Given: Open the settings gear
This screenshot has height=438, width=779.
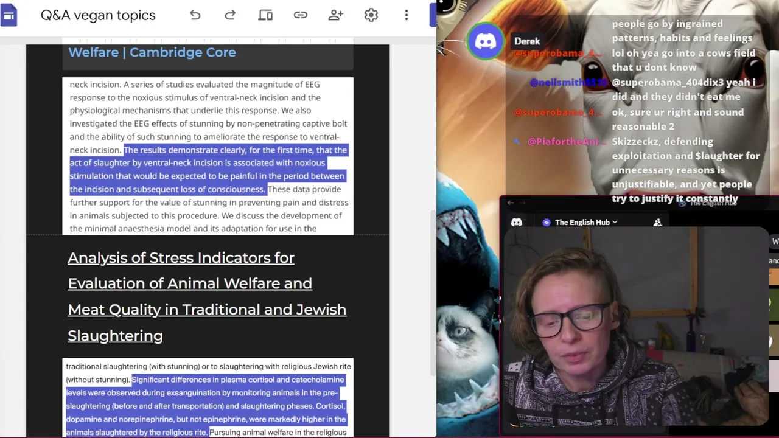Looking at the screenshot, I should coord(371,15).
